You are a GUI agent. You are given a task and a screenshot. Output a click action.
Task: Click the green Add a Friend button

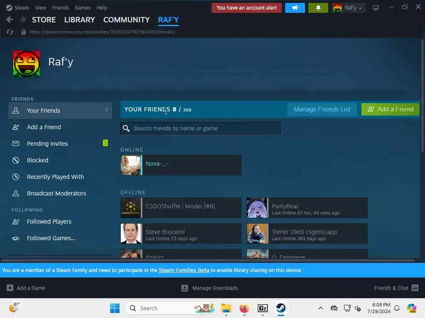tap(390, 109)
